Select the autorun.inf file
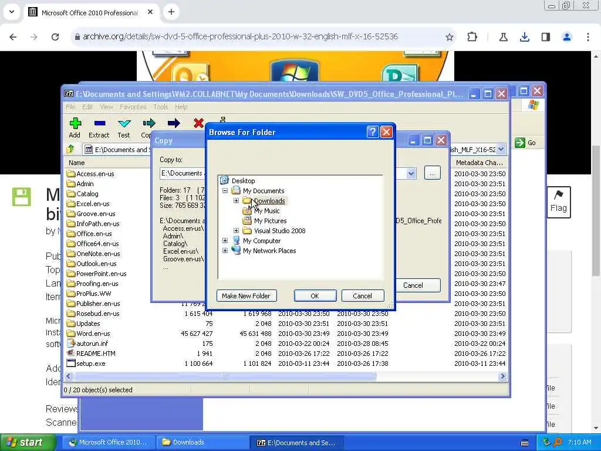This screenshot has height=451, width=601. pos(92,343)
